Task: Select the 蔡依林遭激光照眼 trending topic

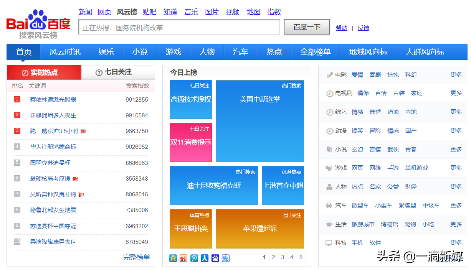Action: click(53, 99)
